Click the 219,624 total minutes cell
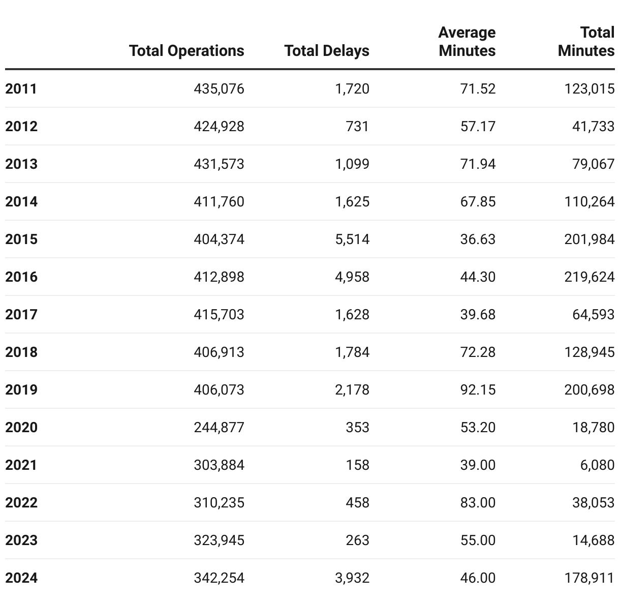Screen dimensions: 620x601 click(x=589, y=277)
